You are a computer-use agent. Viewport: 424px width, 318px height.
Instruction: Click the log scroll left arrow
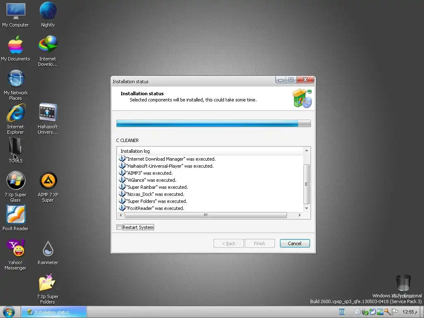tap(120, 215)
